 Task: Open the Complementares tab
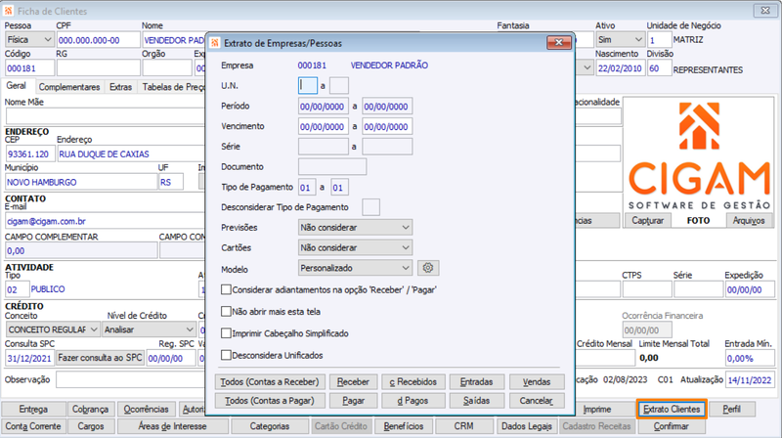coord(69,87)
